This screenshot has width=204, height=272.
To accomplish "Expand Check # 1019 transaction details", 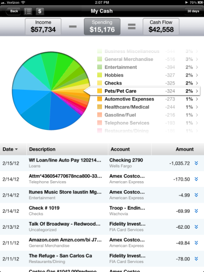I will pos(196,211).
